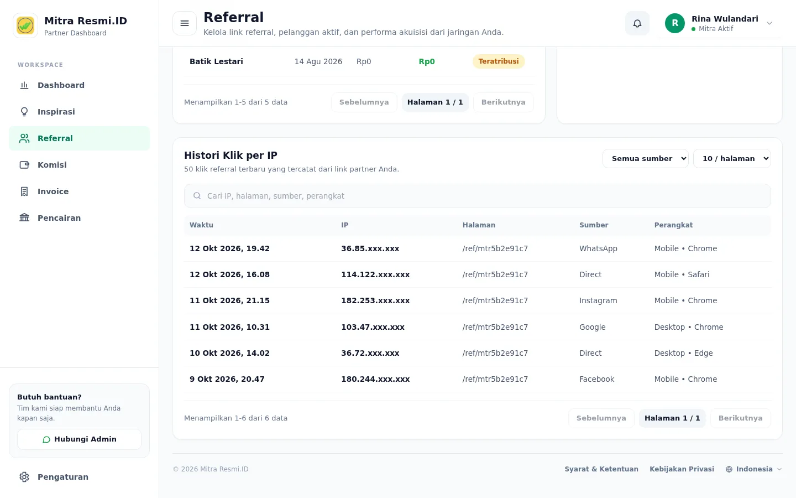Click Sebelumnya below the Batik Lestari table

point(364,102)
